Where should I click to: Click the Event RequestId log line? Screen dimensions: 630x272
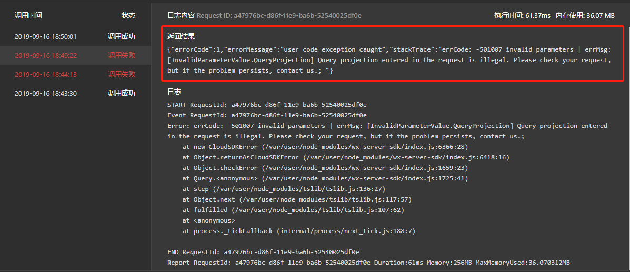pyautogui.click(x=267, y=115)
